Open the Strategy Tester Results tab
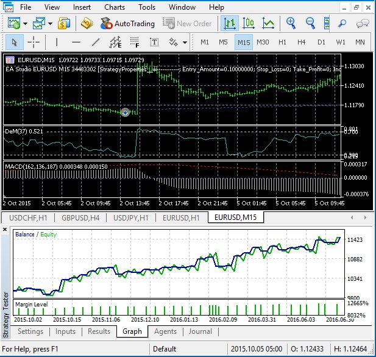The height and width of the screenshot is (357, 376). tap(99, 331)
